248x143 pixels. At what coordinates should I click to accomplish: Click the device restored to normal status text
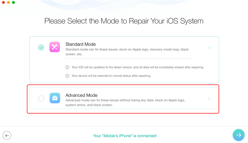pos(111,76)
